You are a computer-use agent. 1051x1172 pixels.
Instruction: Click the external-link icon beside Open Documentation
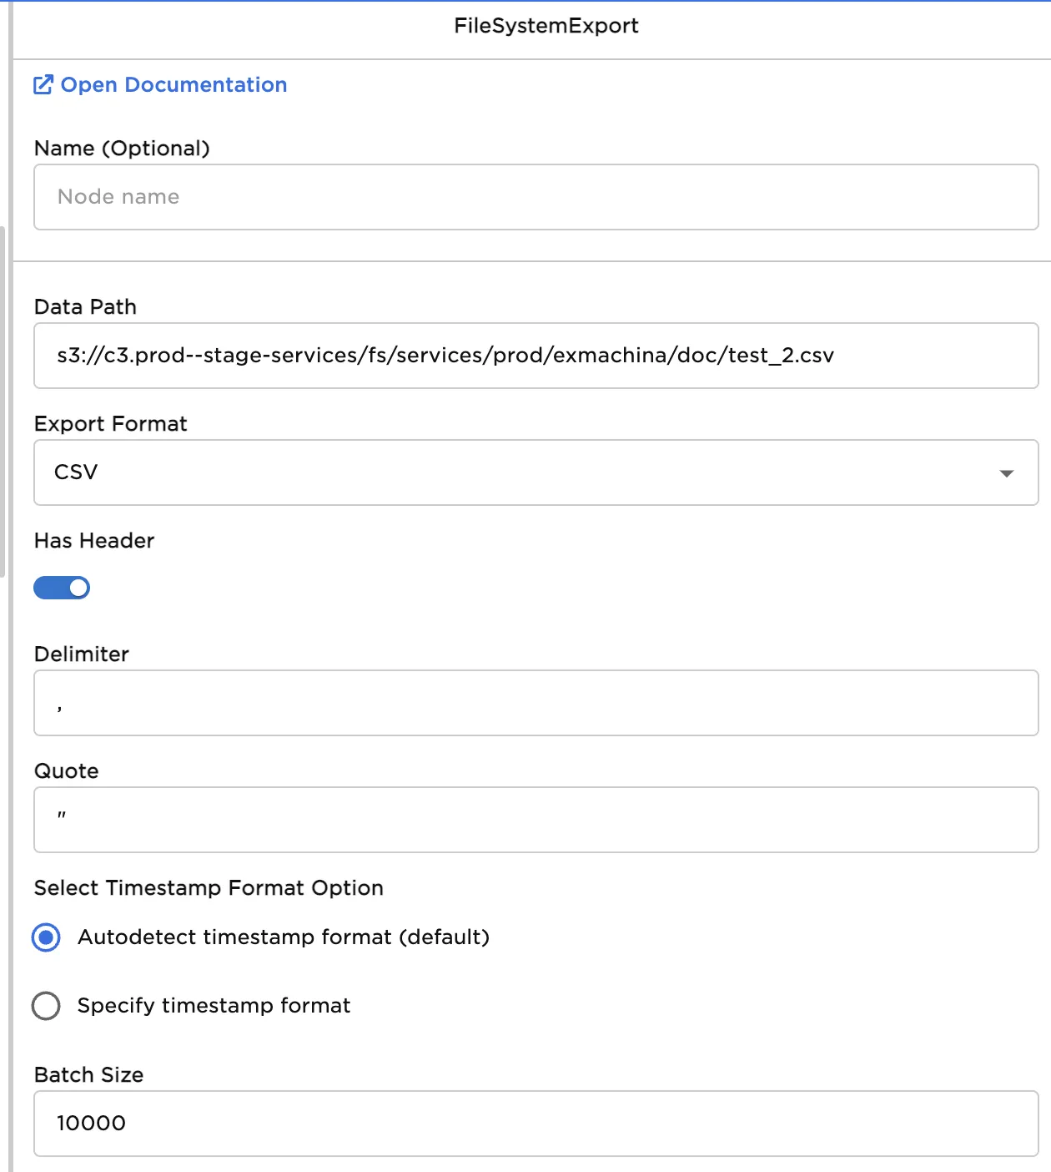[43, 85]
